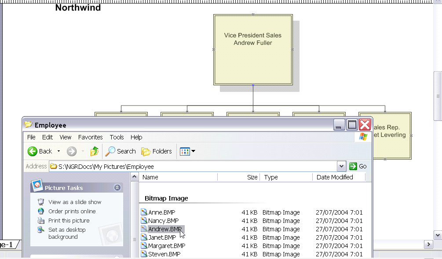Maximize the Employee window

[x=352, y=125]
